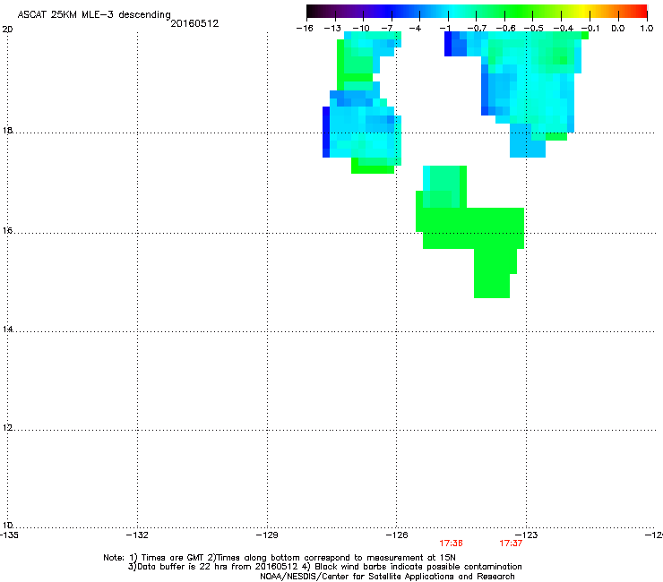Click the black end of the colorbar
This screenshot has height=582, width=663.
pos(313,11)
